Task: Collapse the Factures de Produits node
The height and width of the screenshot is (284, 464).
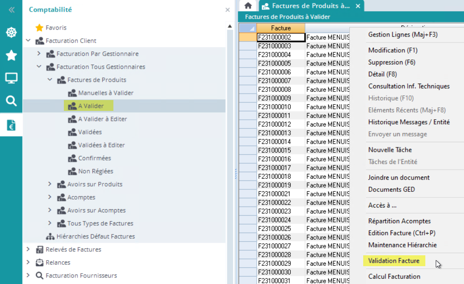Action: (50, 80)
